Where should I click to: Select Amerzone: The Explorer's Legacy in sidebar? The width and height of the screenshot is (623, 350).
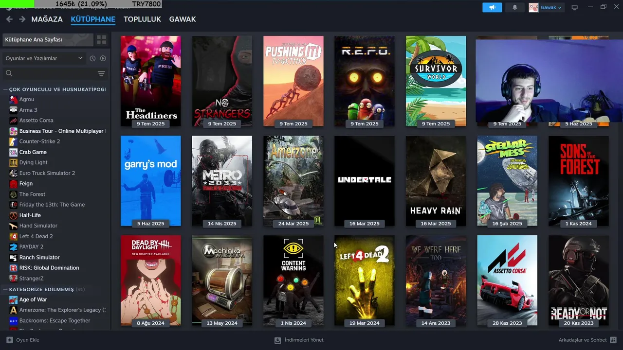tap(61, 310)
